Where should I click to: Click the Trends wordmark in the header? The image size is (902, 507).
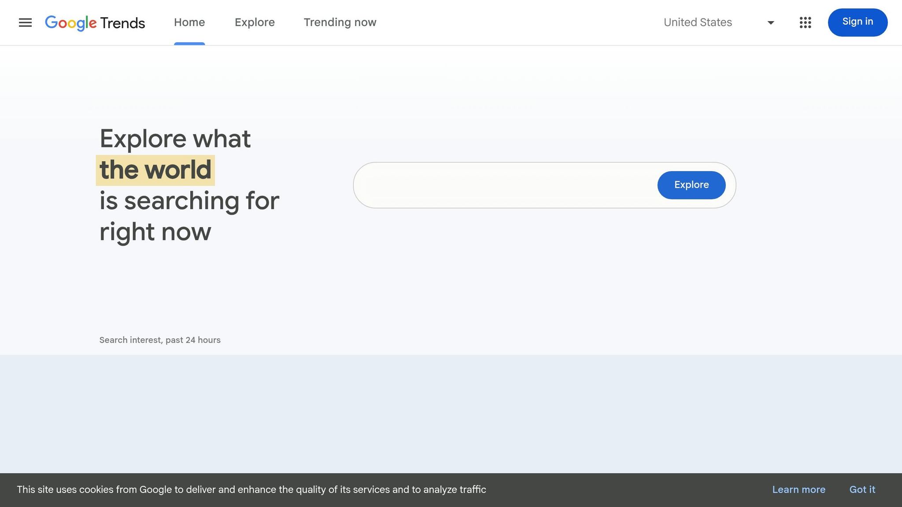click(122, 22)
